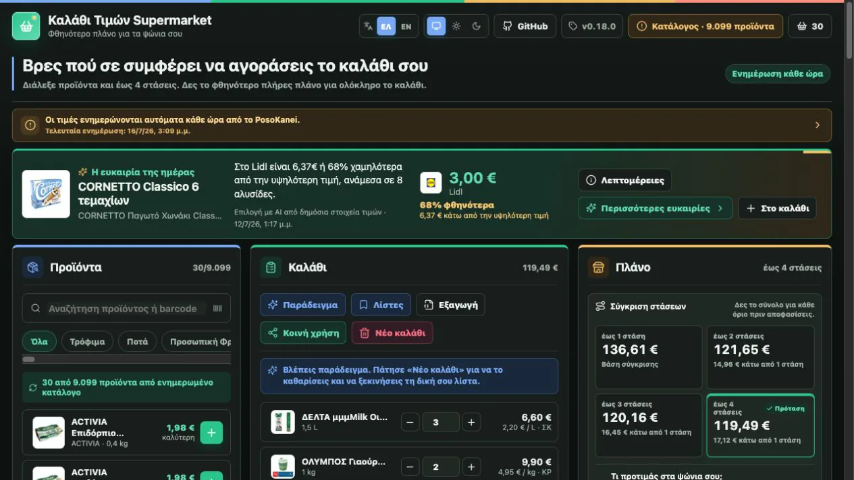Filter products by Ποτά category

pyautogui.click(x=137, y=342)
